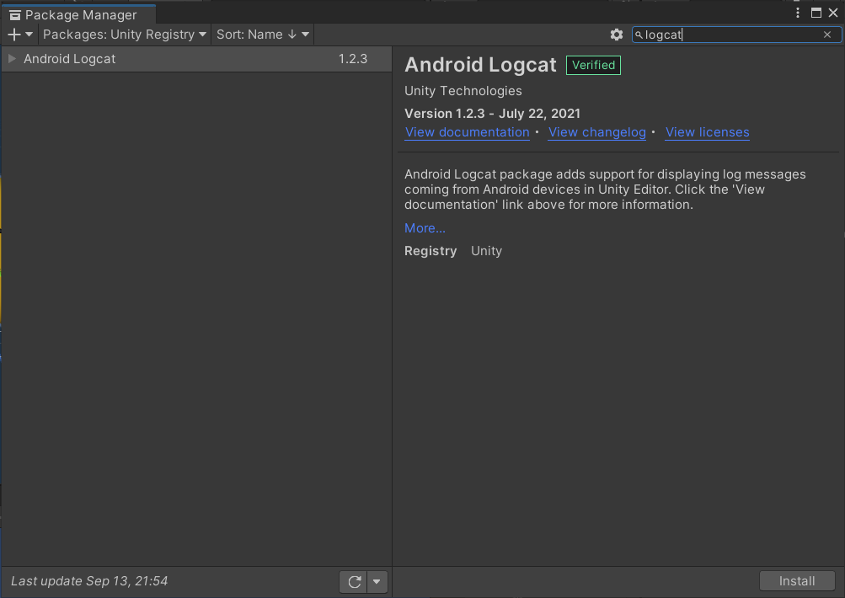Close the Package Manager window
The image size is (845, 598).
coord(833,13)
